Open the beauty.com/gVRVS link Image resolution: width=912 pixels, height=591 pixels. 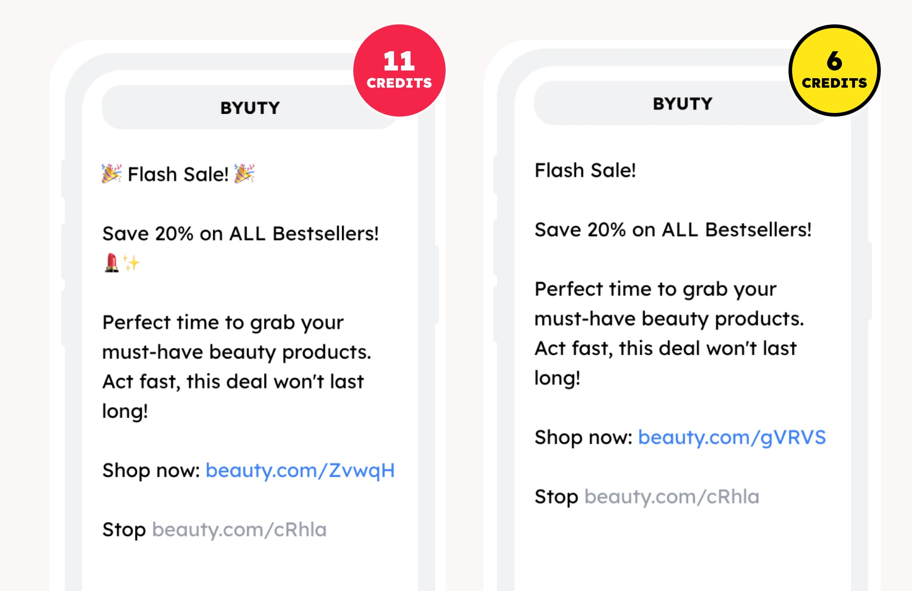pos(732,437)
